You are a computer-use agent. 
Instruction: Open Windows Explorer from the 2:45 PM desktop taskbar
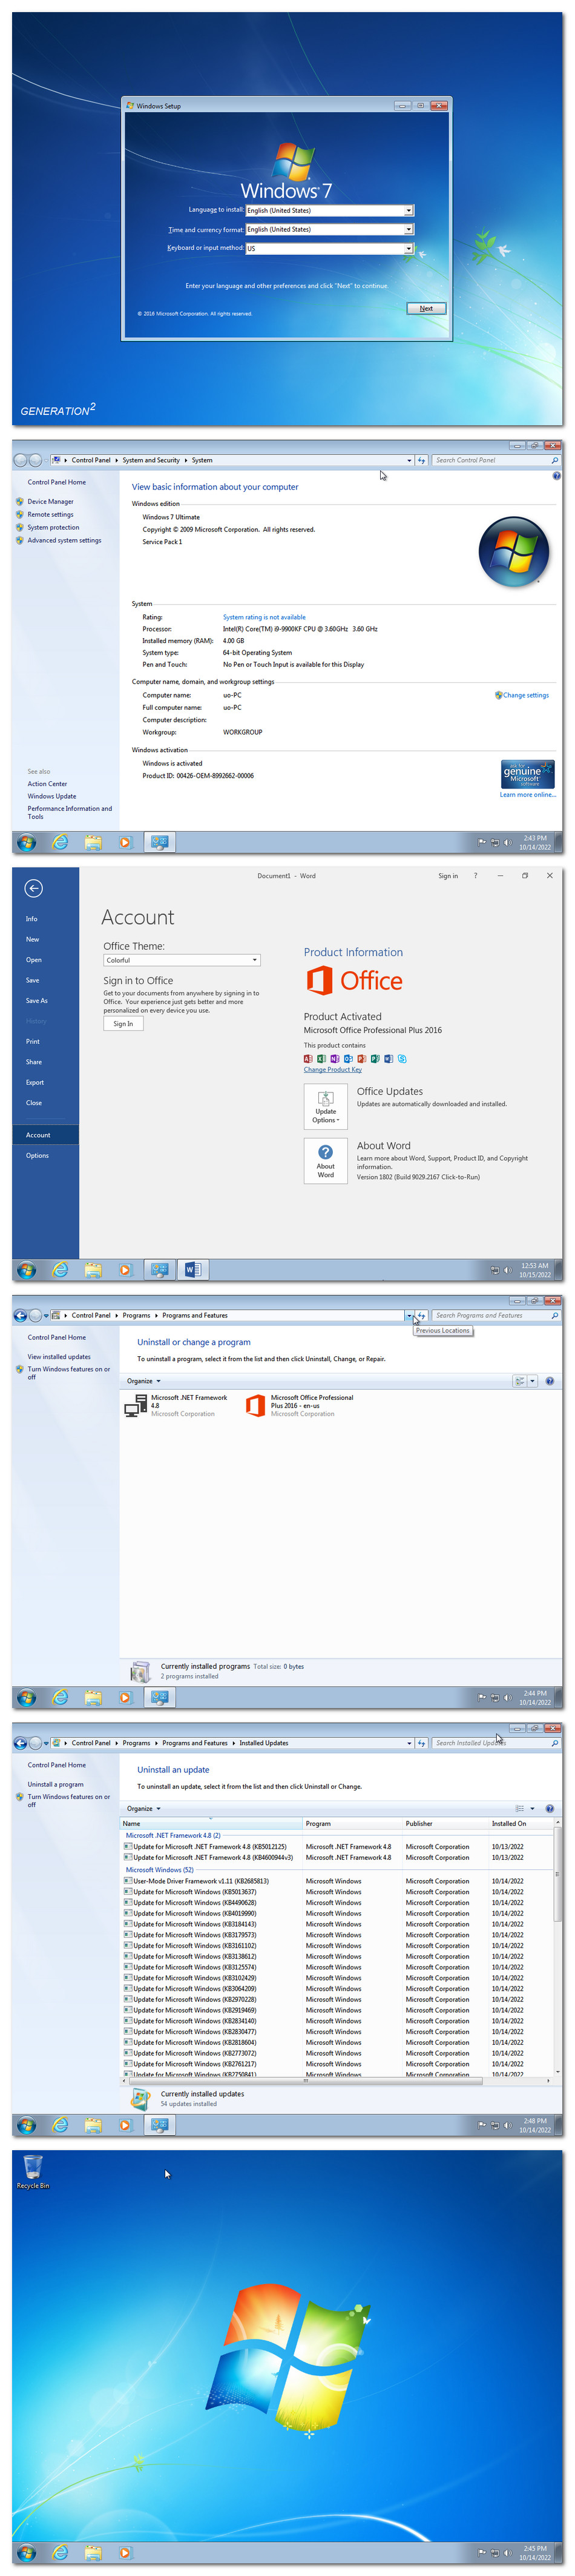click(93, 2553)
